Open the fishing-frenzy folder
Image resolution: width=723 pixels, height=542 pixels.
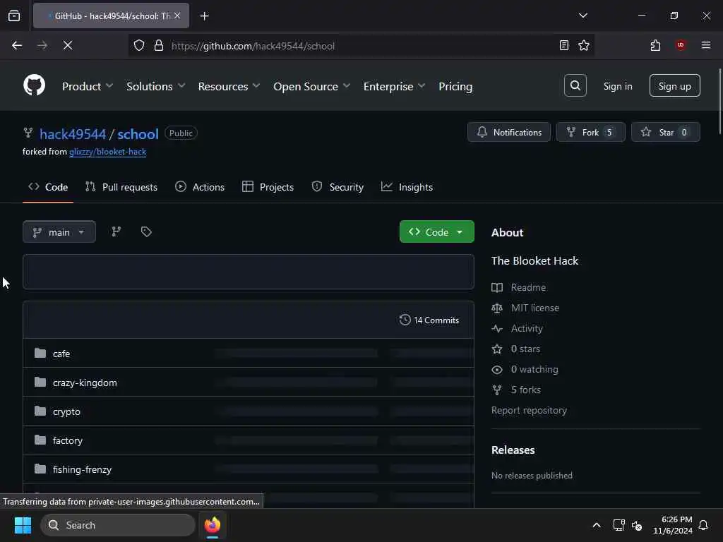coord(82,469)
